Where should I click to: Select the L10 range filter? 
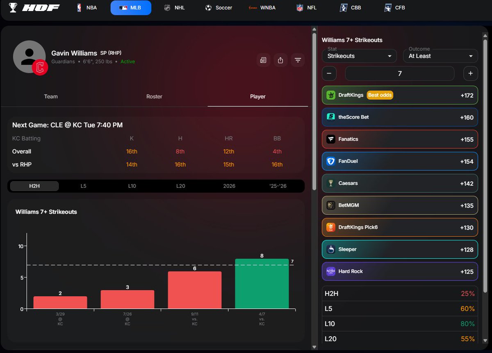pos(132,186)
